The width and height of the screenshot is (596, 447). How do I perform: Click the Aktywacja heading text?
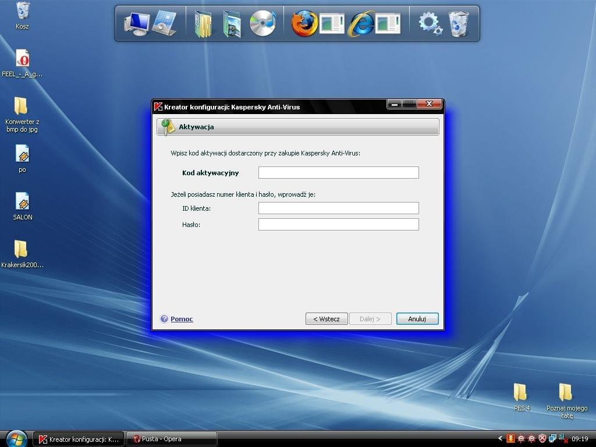196,127
